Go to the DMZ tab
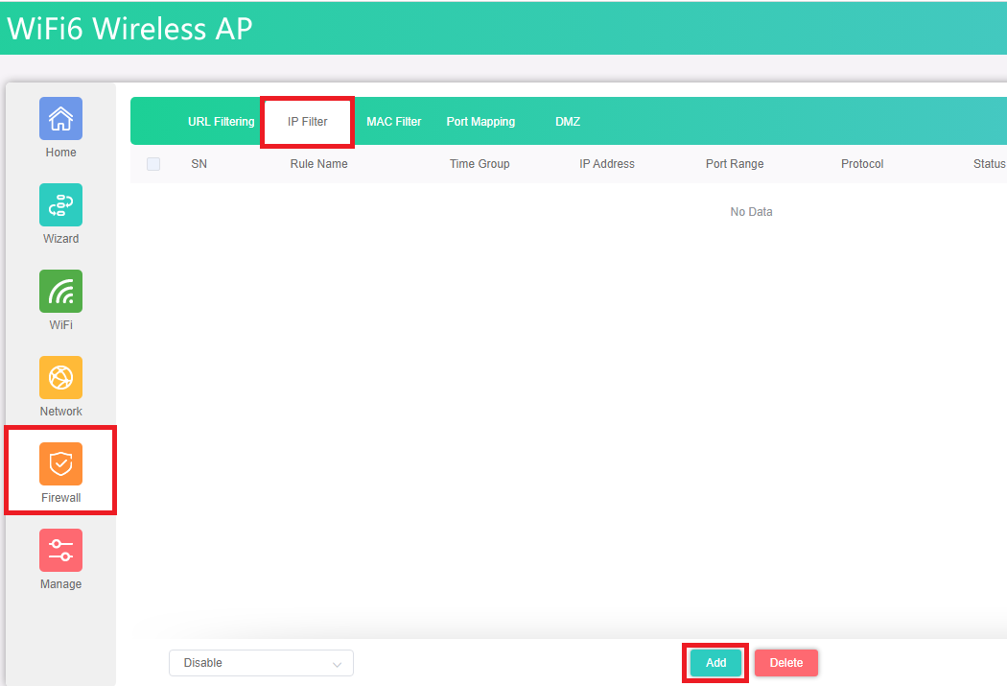 pyautogui.click(x=568, y=122)
